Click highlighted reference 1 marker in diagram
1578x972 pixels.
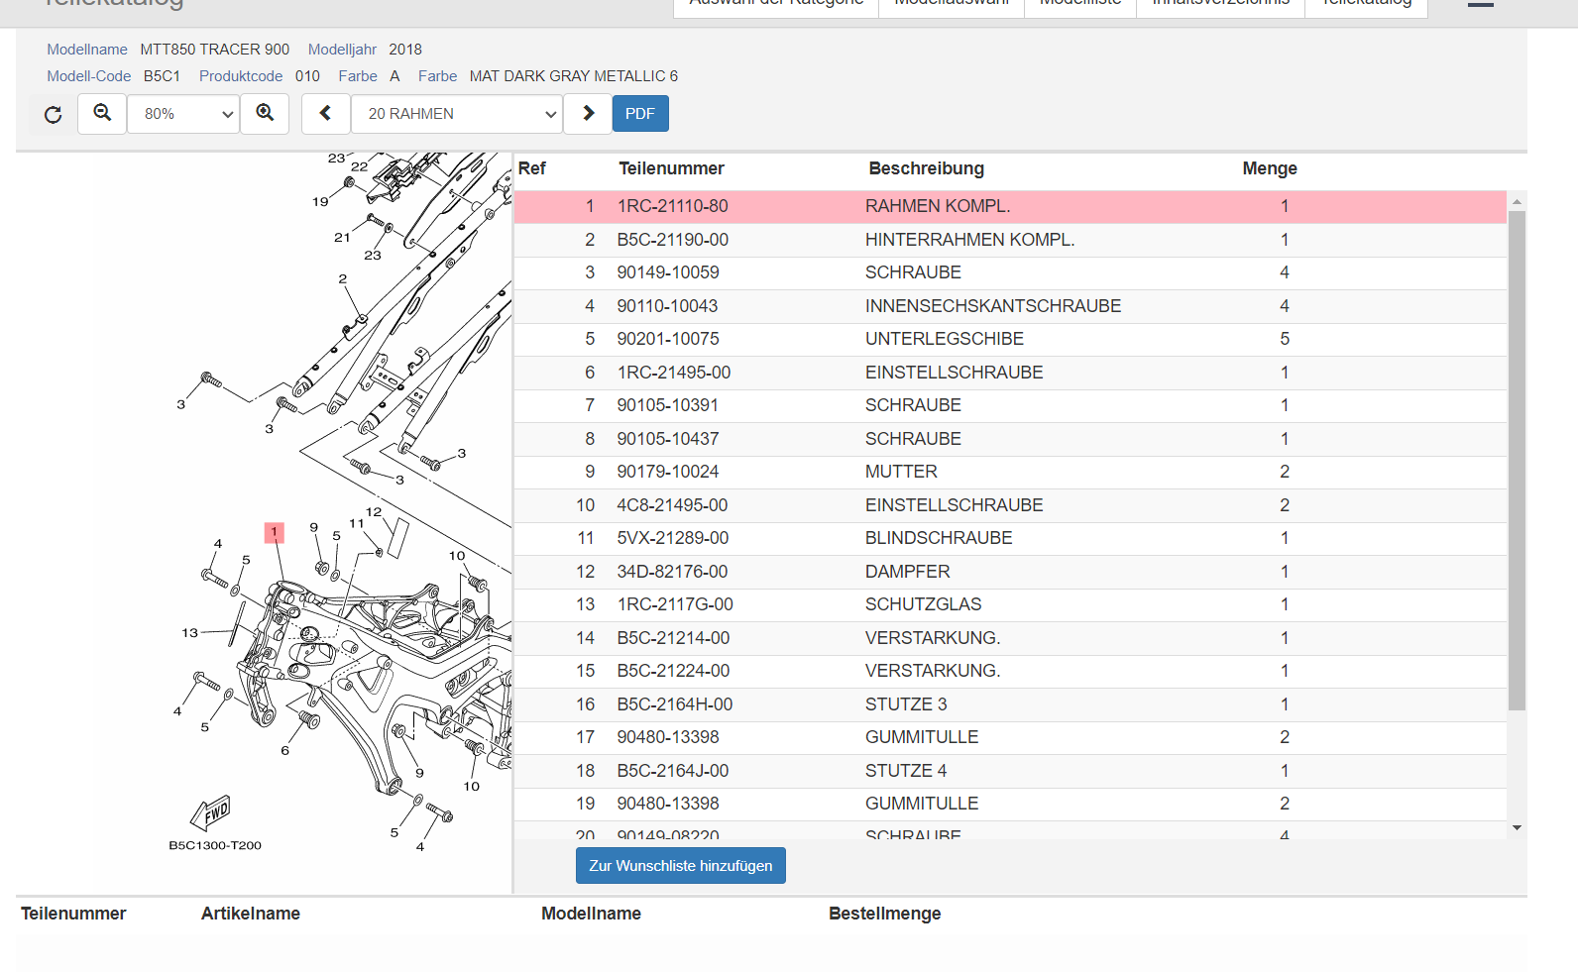tap(275, 533)
